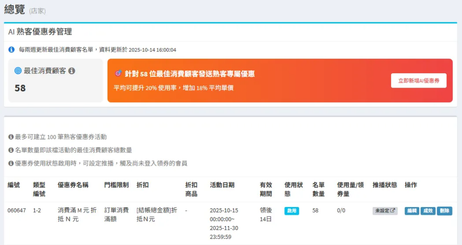Select coupon name 消費滿 M 元折抵 N 元

pos(77,214)
